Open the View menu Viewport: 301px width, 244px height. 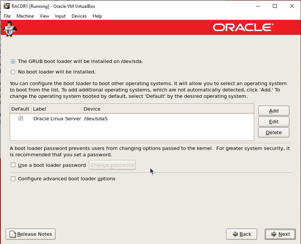tap(44, 16)
